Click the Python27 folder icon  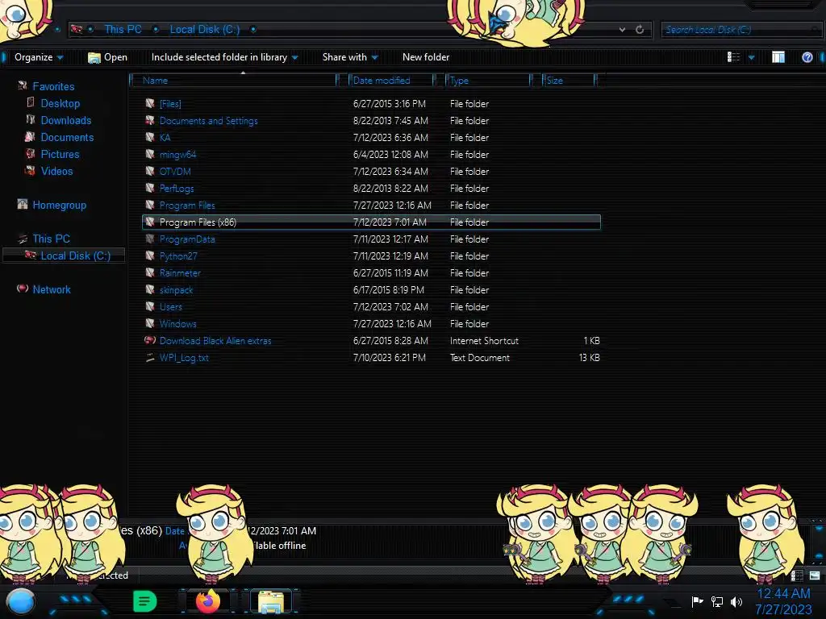point(150,255)
